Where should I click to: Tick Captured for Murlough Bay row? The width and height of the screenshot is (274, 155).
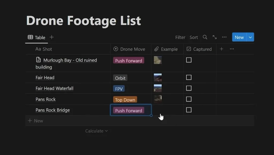[x=189, y=60]
